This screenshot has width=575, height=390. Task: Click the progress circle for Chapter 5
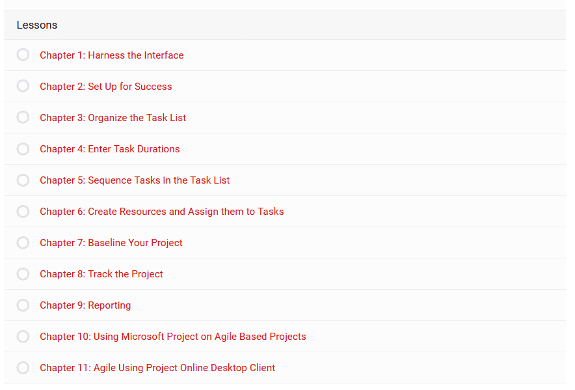pyautogui.click(x=23, y=180)
